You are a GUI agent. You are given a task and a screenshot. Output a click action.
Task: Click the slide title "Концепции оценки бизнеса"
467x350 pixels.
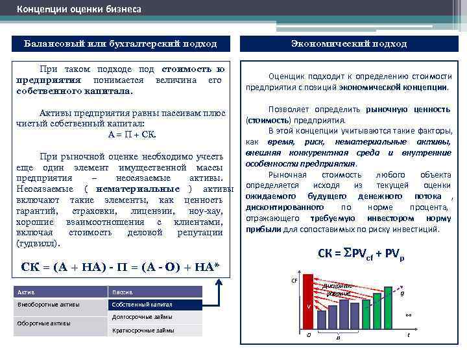(78, 9)
